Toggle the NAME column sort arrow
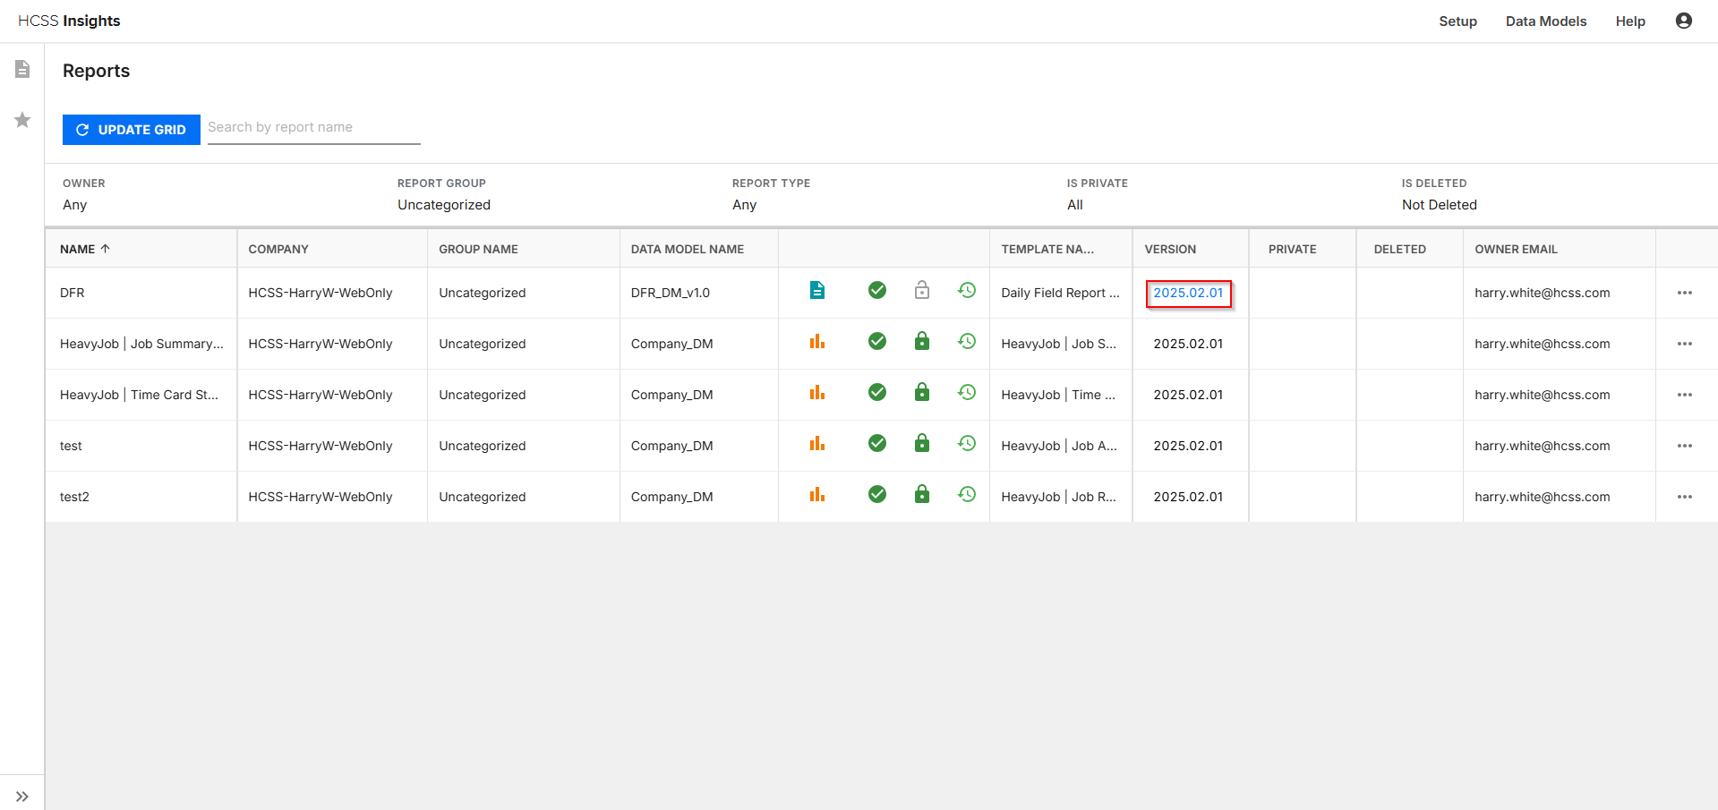This screenshot has width=1718, height=810. tap(106, 248)
